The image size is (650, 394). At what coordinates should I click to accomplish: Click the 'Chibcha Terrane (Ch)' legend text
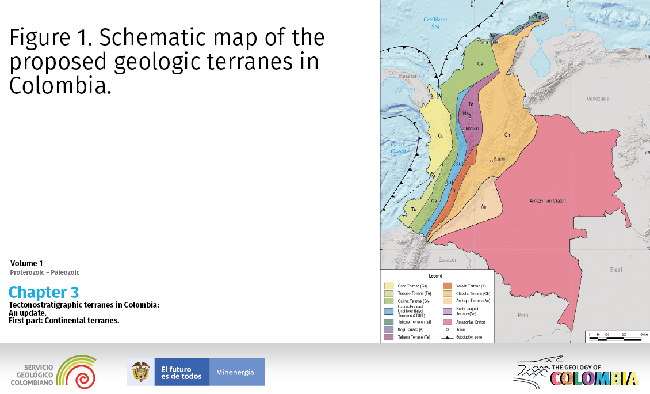tap(473, 293)
